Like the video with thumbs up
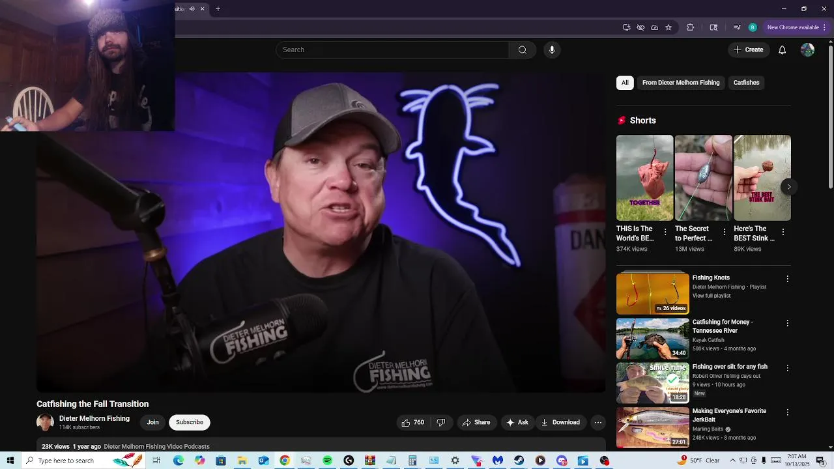The height and width of the screenshot is (469, 834). tap(413, 423)
